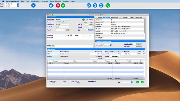
Task: Switch to the VENDOR tab
Action: (99, 17)
